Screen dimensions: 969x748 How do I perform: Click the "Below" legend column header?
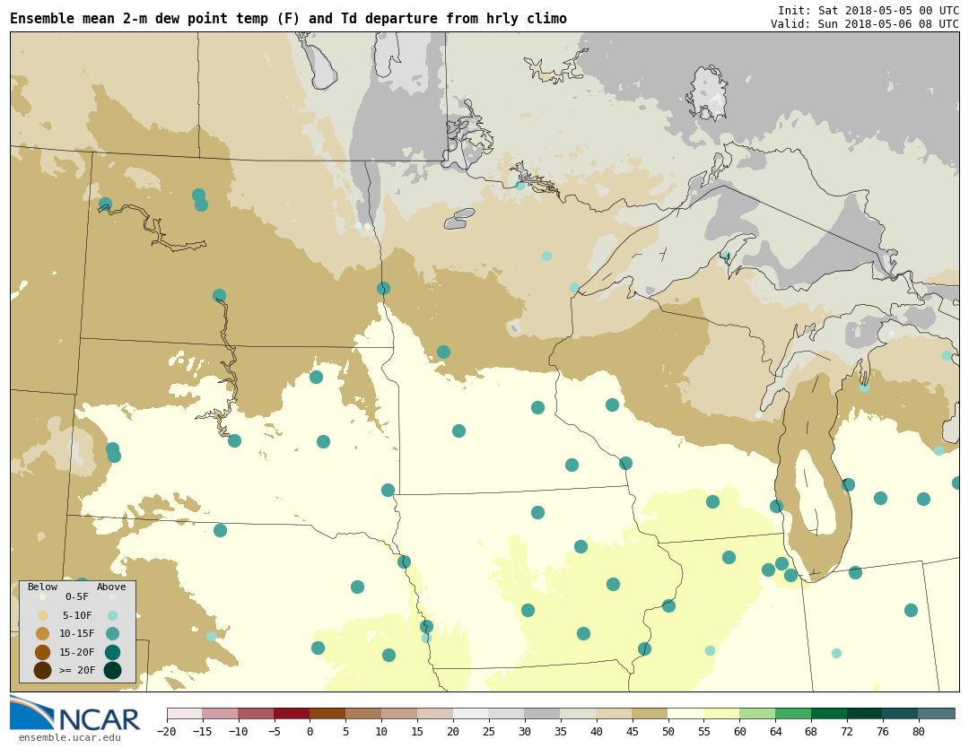[x=42, y=587]
